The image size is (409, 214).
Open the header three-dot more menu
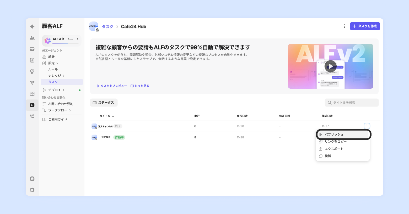[345, 26]
